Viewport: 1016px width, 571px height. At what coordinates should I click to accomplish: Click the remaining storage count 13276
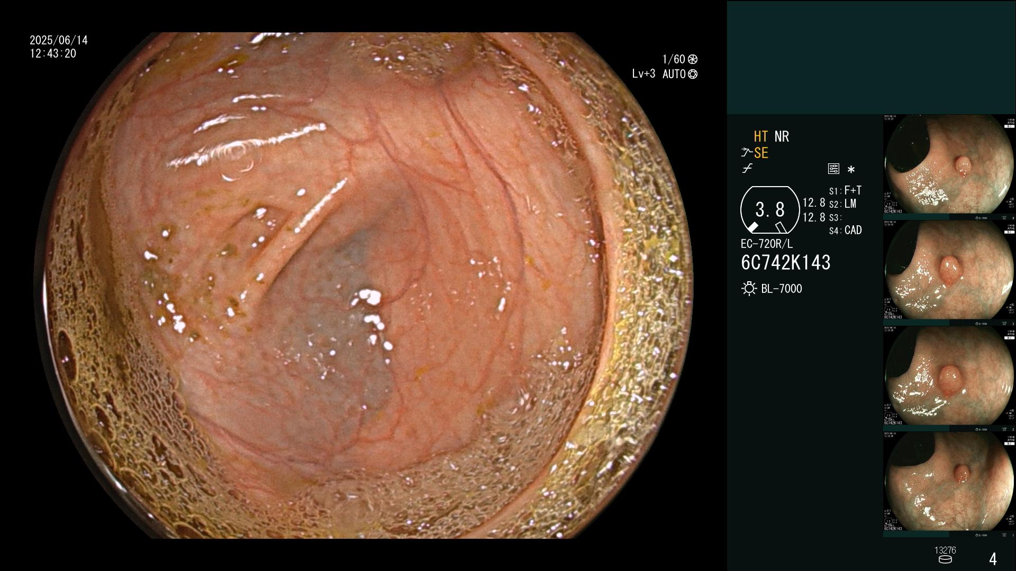pos(945,550)
